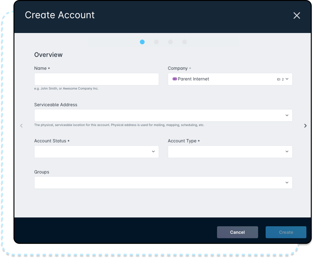Click the Serviceable Address help text

click(119, 125)
